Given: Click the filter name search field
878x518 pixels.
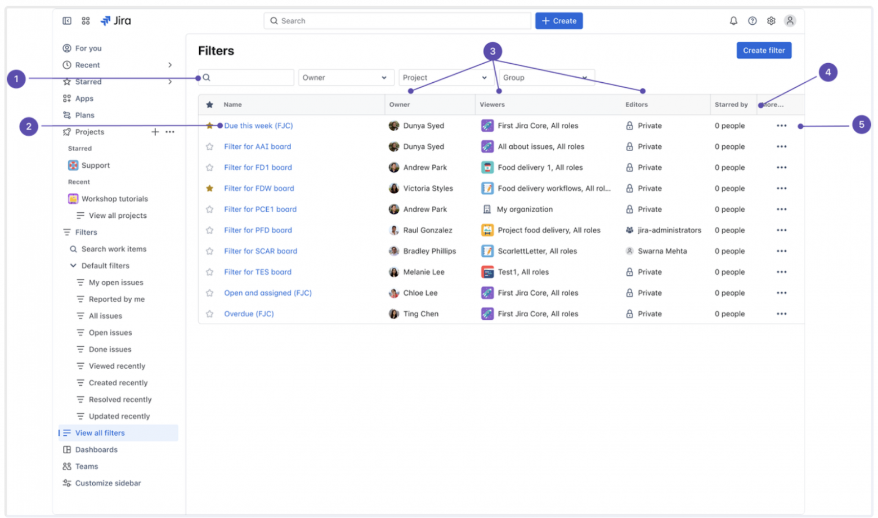Looking at the screenshot, I should coord(246,77).
